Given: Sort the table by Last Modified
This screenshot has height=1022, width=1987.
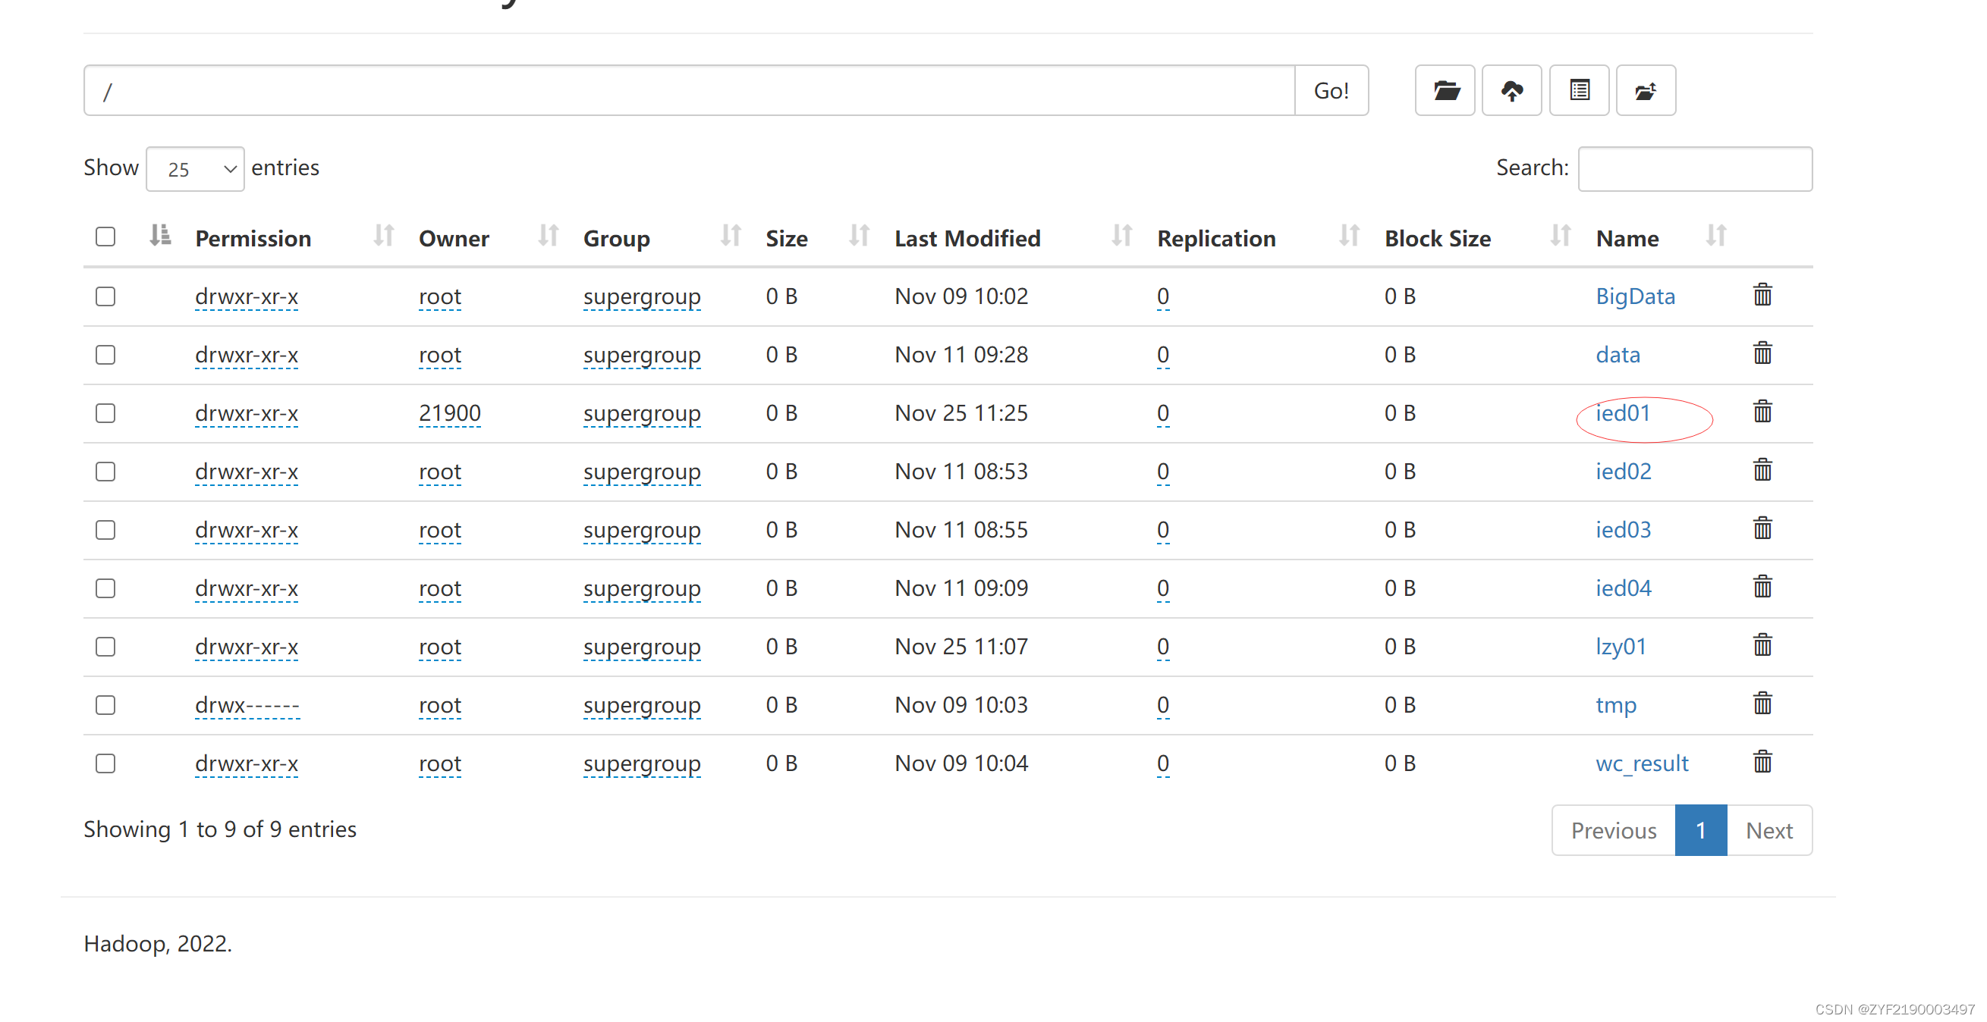Looking at the screenshot, I should [x=967, y=238].
